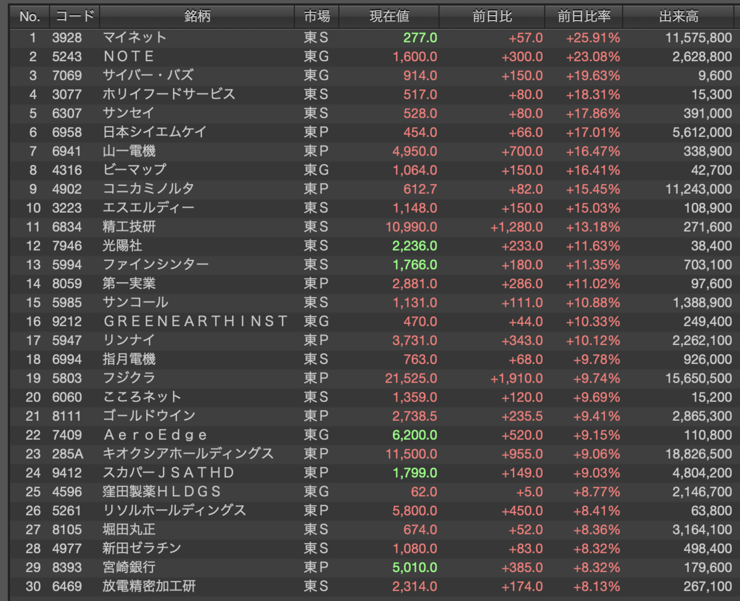
Task: Select リソルホールディングス stock name
Action: [175, 510]
